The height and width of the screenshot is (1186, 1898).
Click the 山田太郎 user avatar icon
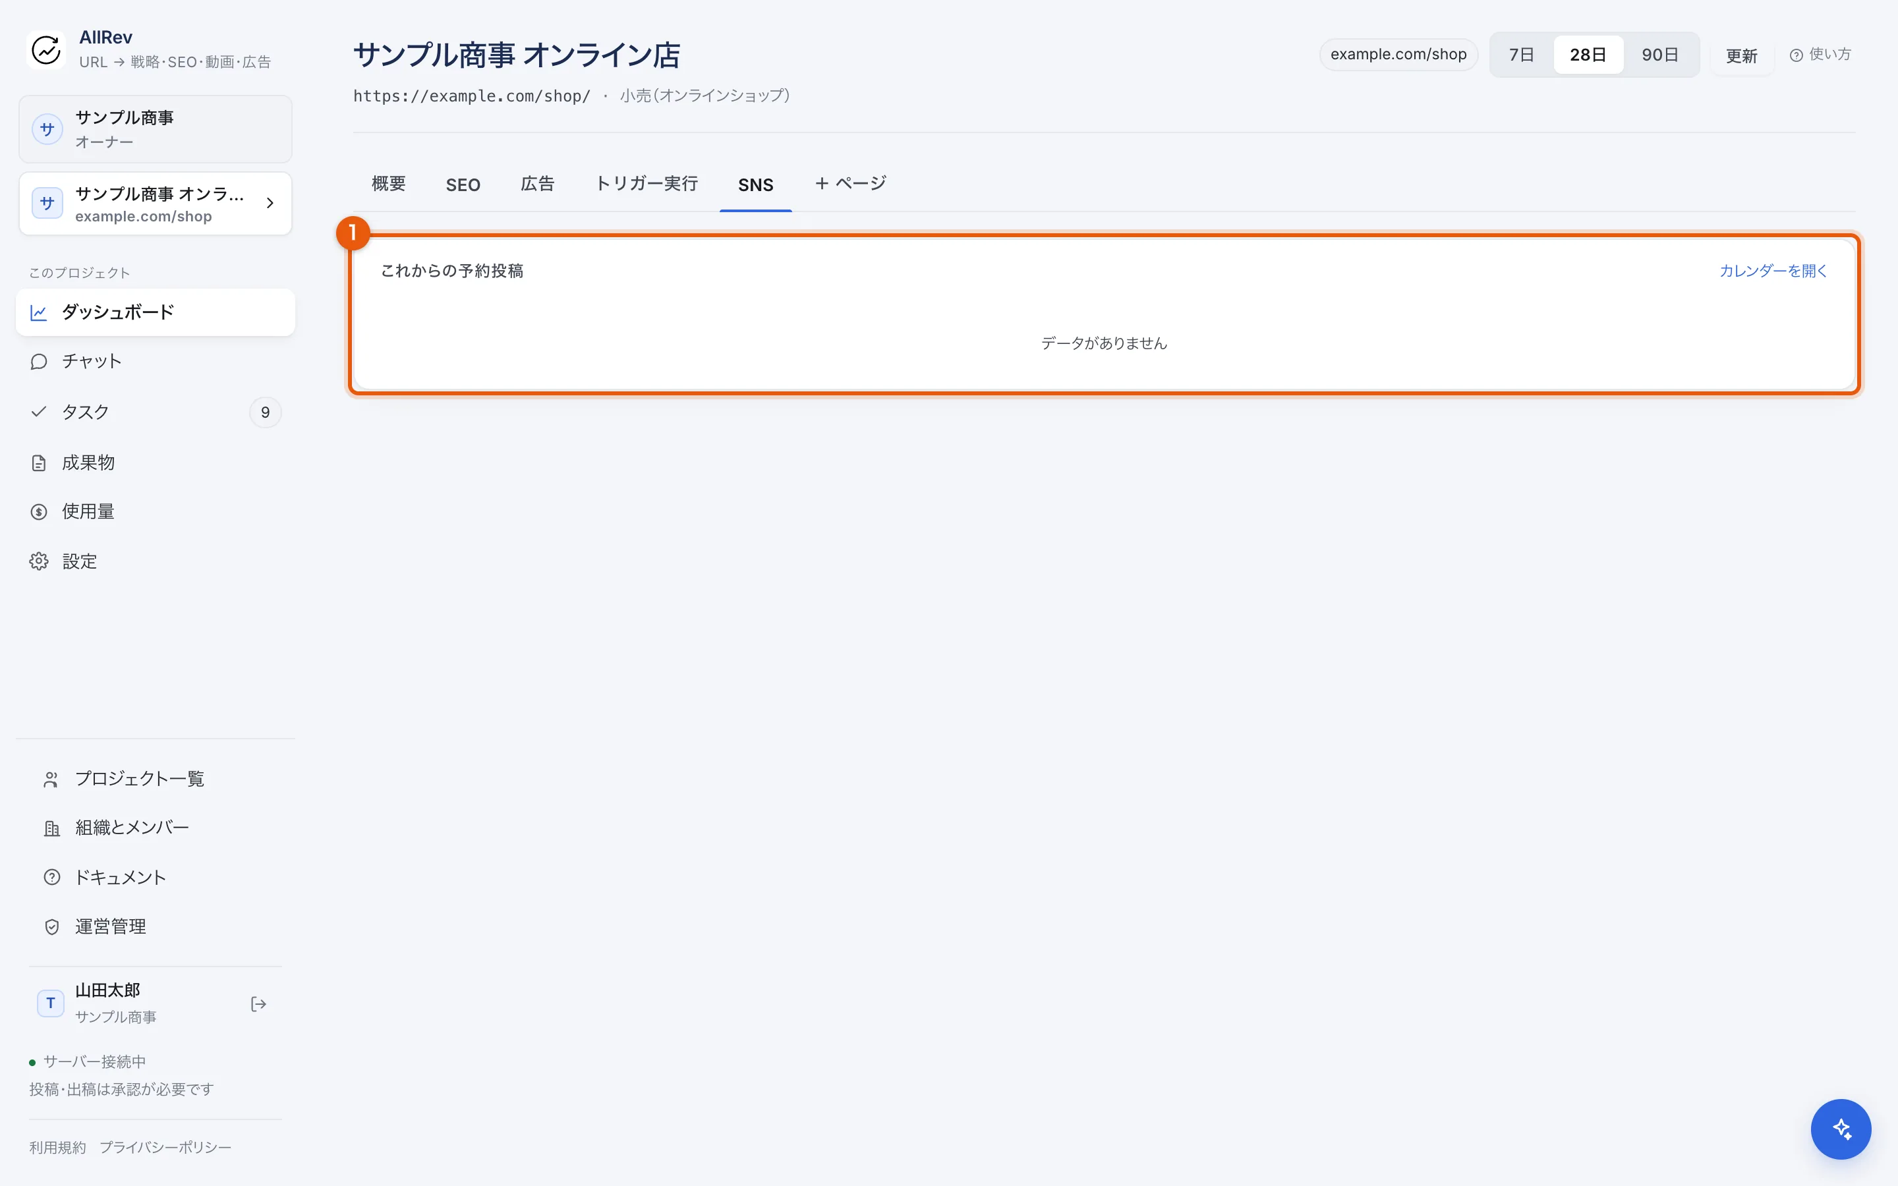coord(51,1003)
